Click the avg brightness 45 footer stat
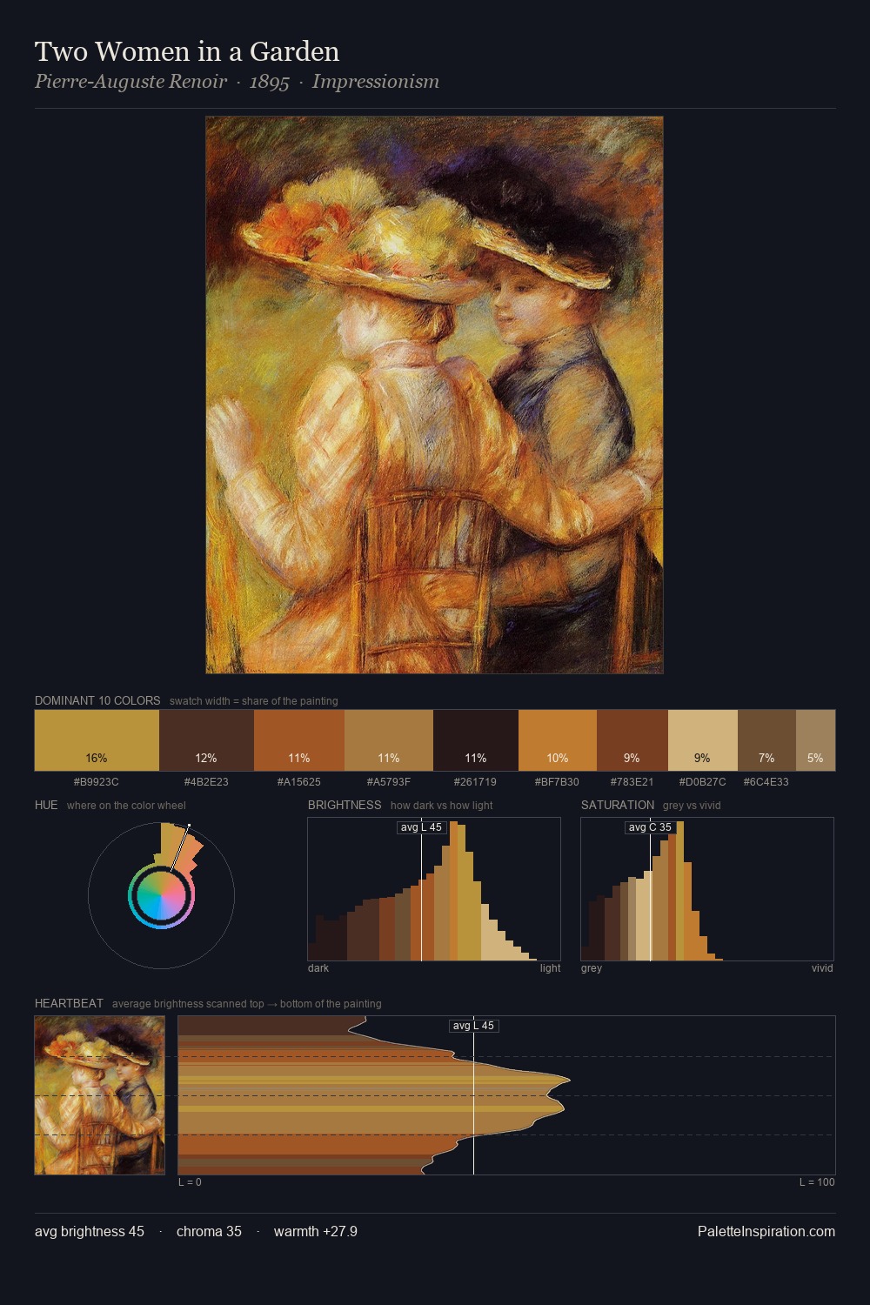The width and height of the screenshot is (870, 1305). click(x=90, y=1231)
